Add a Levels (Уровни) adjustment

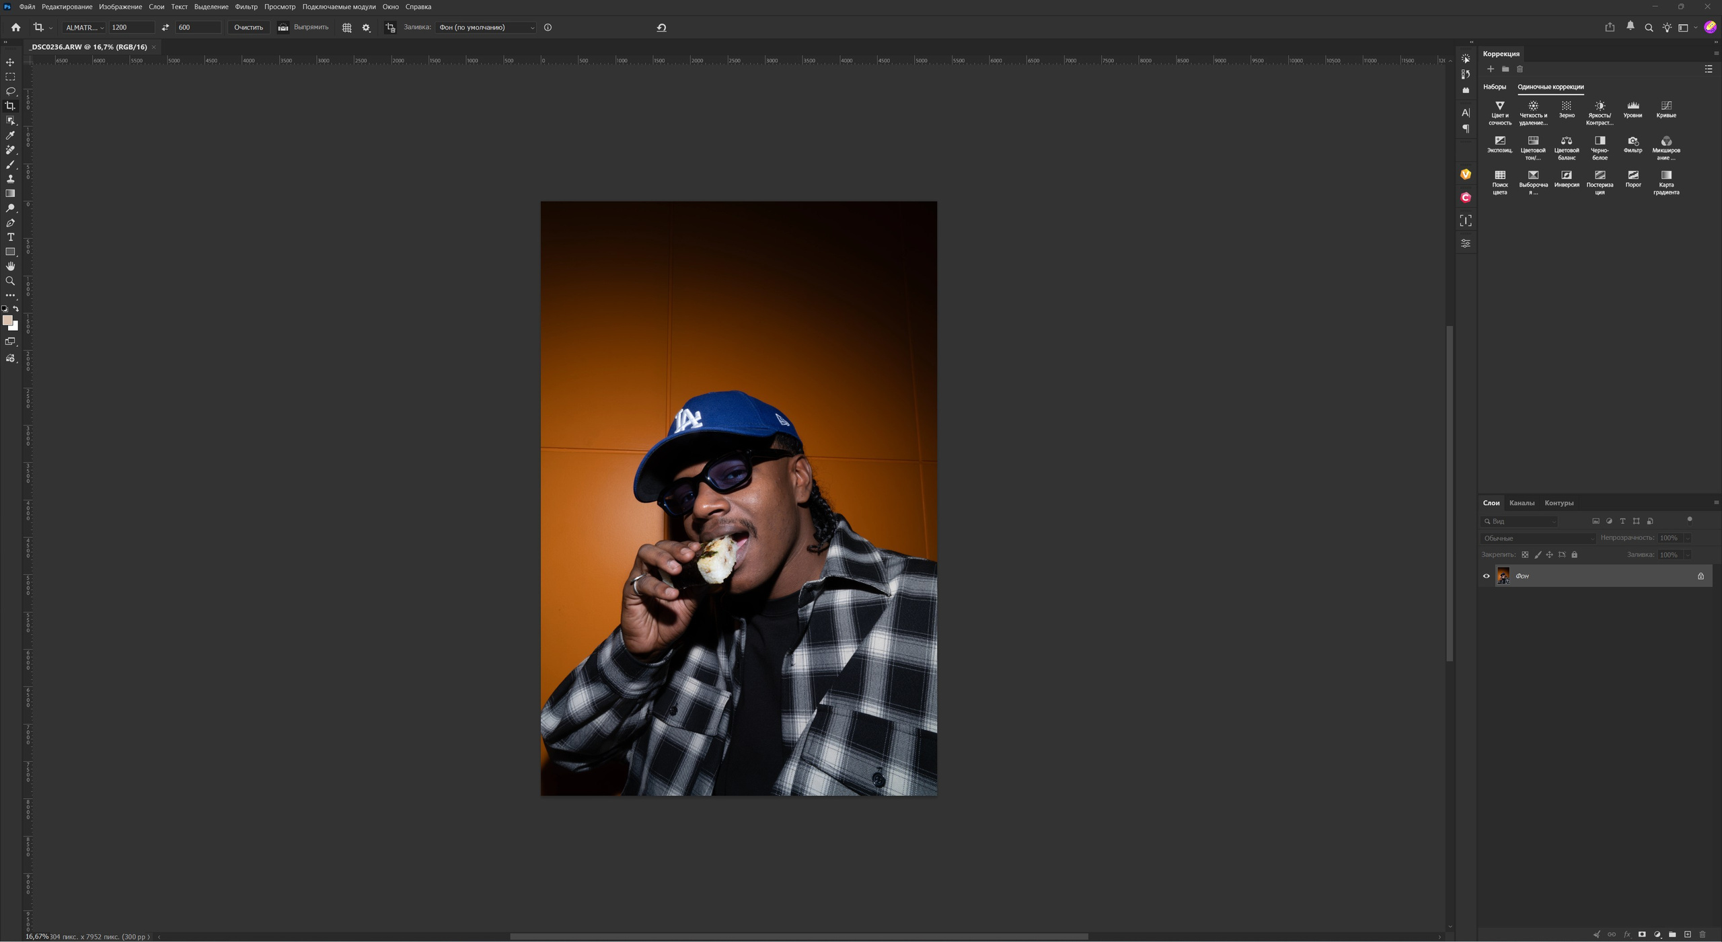pos(1633,110)
